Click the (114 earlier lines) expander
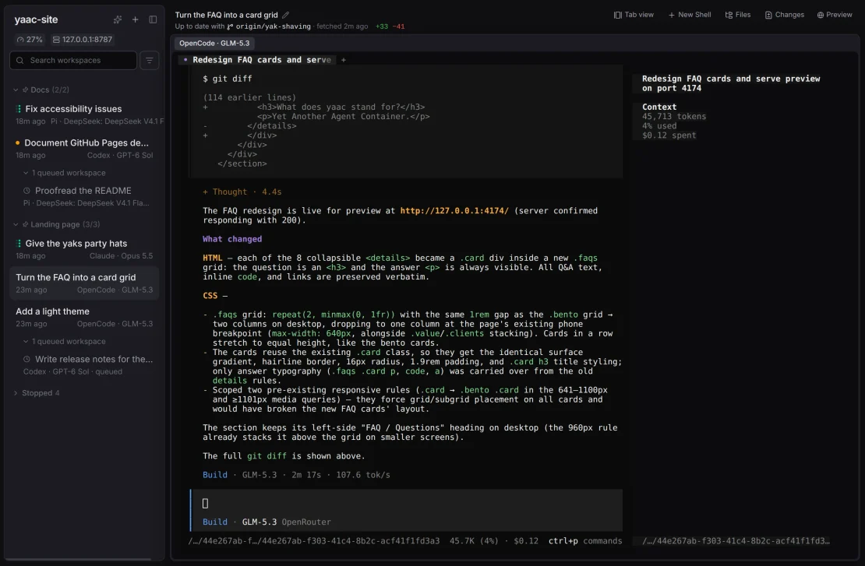Screen dimensions: 865x566 pyautogui.click(x=249, y=97)
